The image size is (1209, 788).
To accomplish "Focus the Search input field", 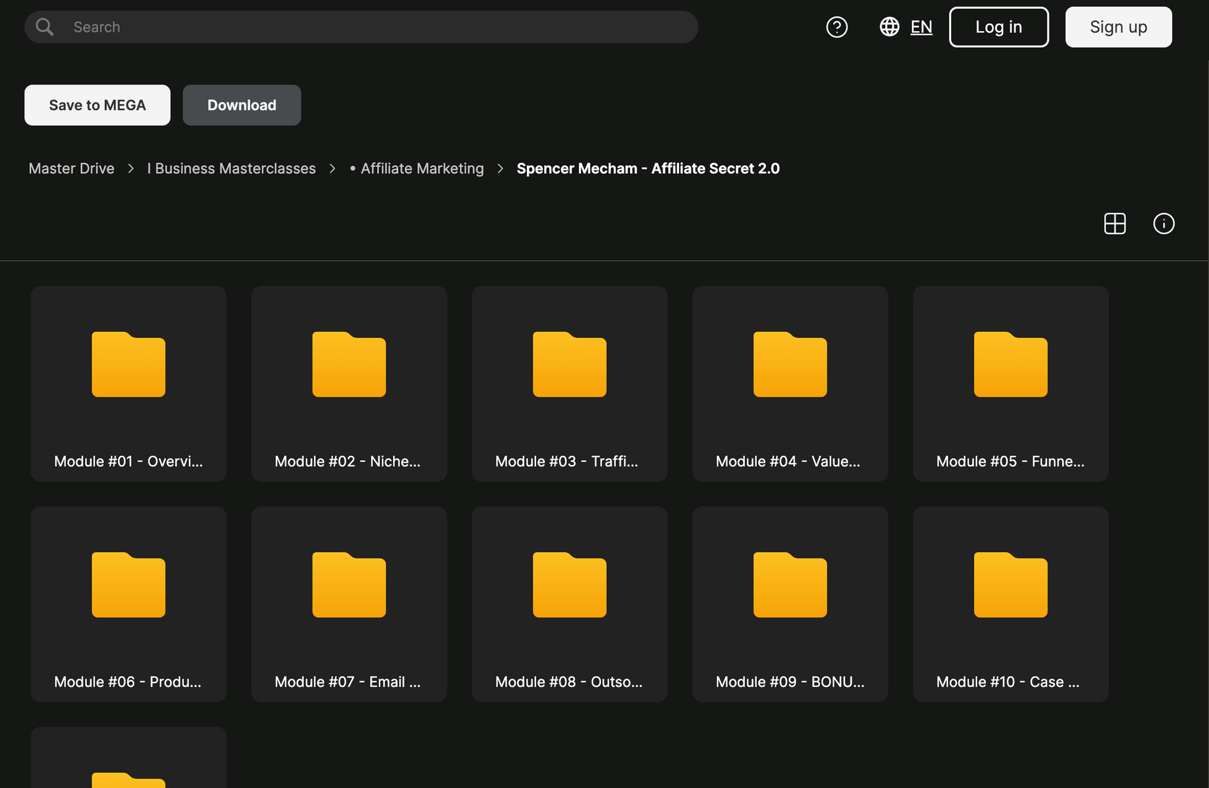I will point(361,27).
